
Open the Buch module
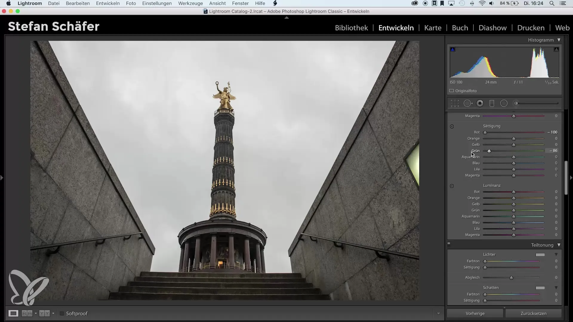[x=460, y=28]
